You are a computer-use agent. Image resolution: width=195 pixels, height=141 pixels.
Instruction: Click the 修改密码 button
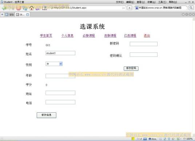(131, 68)
